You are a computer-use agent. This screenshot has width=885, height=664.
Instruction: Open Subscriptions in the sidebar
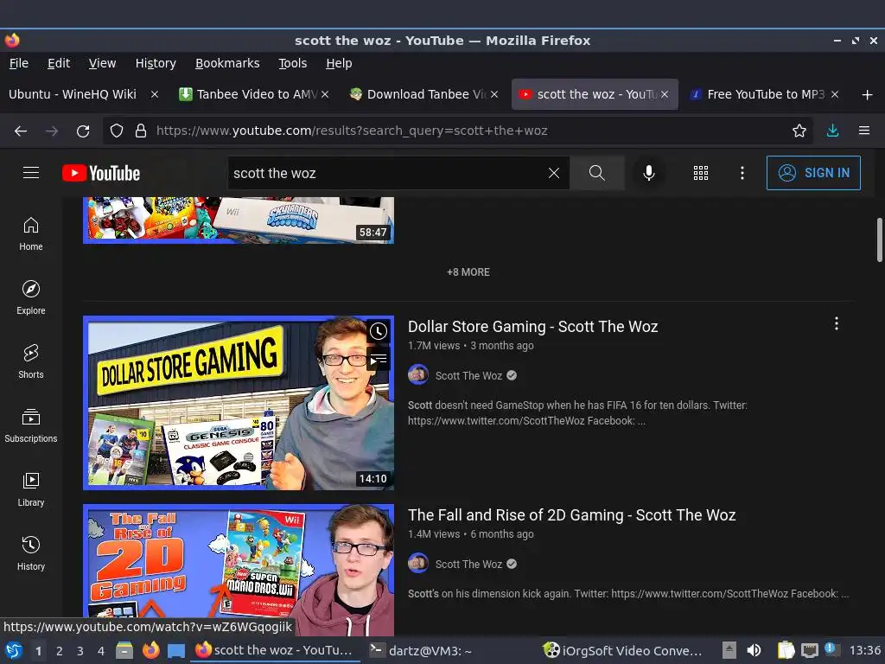tap(31, 425)
